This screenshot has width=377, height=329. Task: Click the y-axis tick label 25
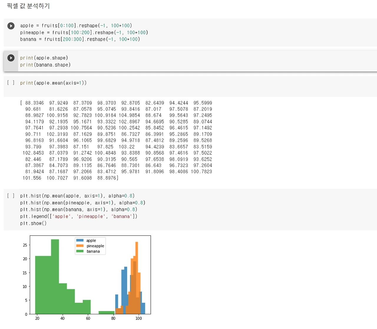[25, 245]
